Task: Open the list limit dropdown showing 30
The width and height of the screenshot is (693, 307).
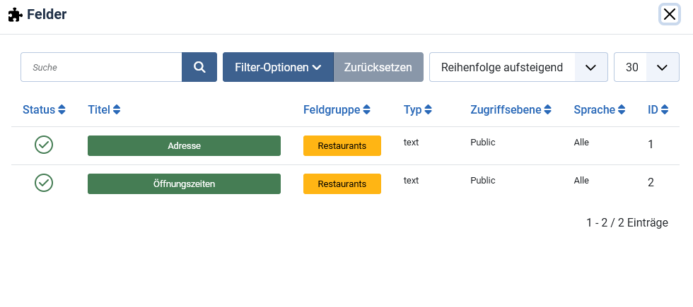Action: pyautogui.click(x=646, y=67)
